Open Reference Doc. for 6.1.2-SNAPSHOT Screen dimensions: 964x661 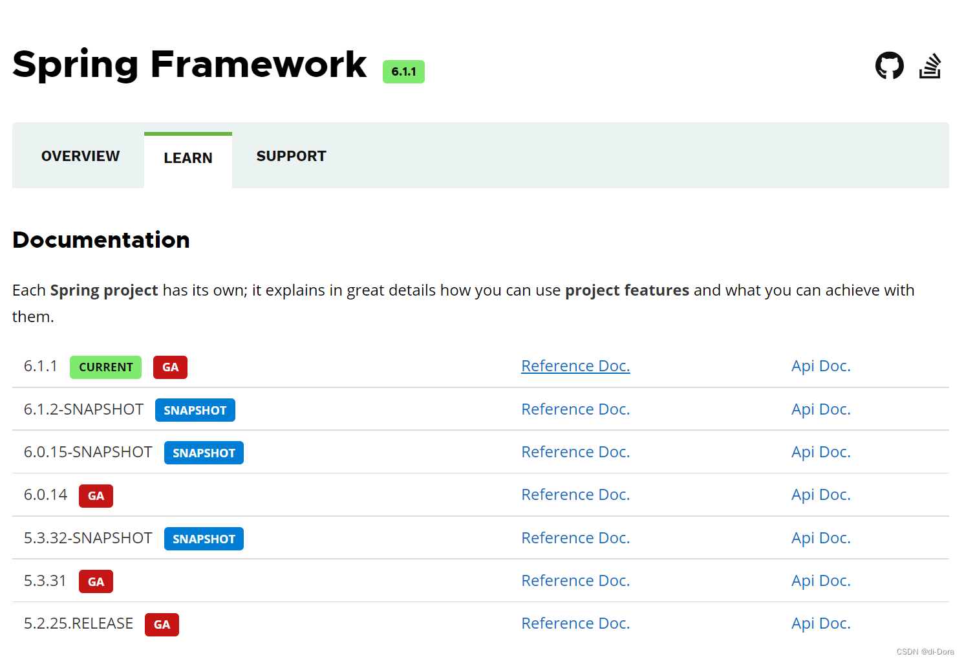coord(575,409)
